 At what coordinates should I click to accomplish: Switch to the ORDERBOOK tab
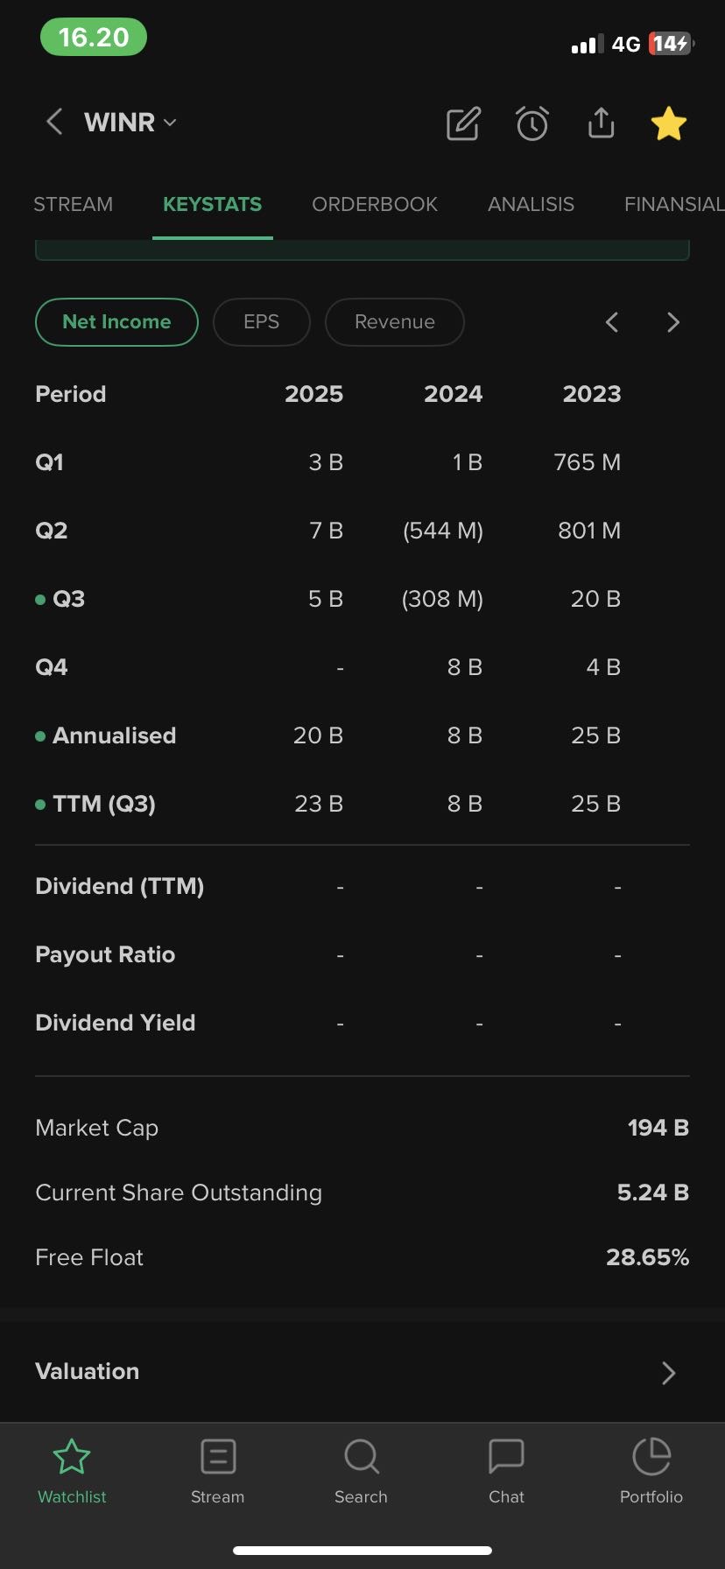[374, 204]
